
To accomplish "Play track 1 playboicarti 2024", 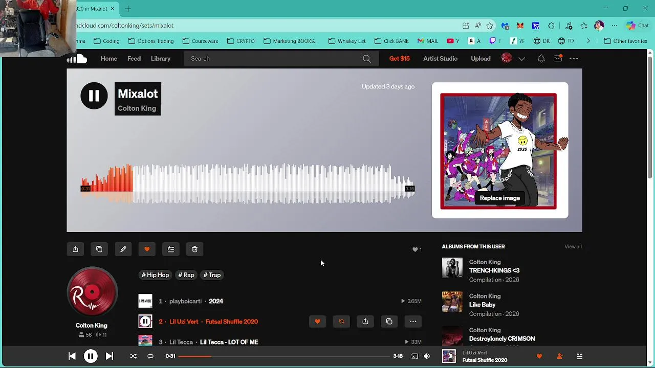I will [x=145, y=301].
